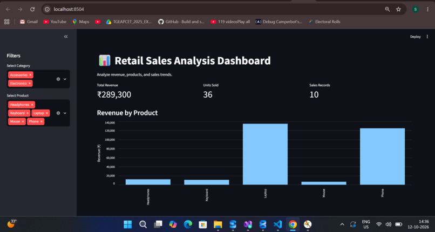435x232 pixels.
Task: Open Microsoft Edge from the taskbar
Action: (x=188, y=224)
